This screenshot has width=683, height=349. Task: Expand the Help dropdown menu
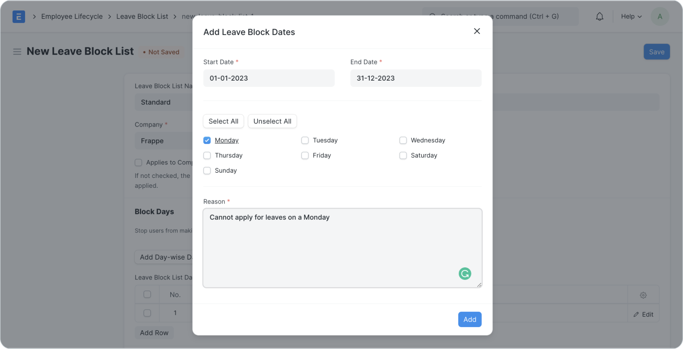(x=631, y=16)
